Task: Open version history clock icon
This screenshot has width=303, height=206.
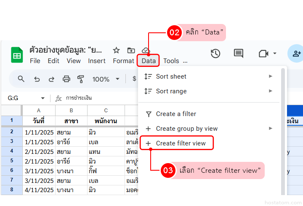Action: [215, 53]
